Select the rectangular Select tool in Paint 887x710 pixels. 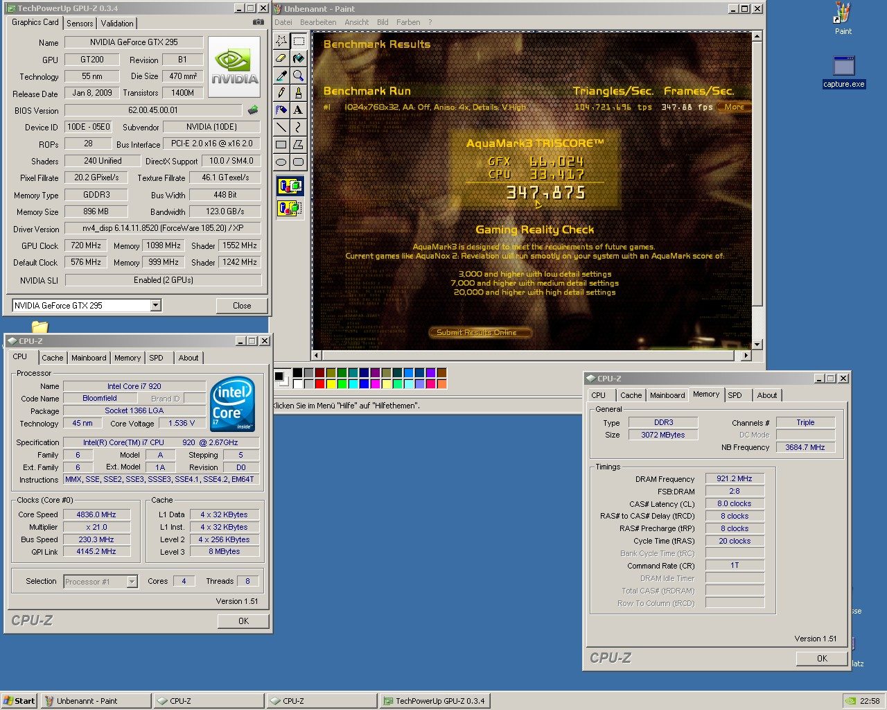click(x=299, y=41)
